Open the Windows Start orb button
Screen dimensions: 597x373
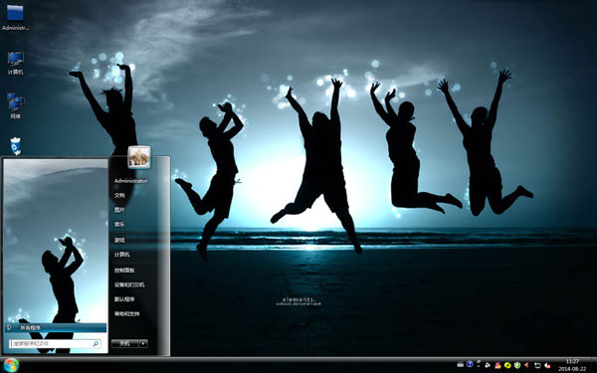point(10,365)
